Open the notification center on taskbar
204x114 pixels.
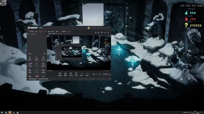coord(201,112)
